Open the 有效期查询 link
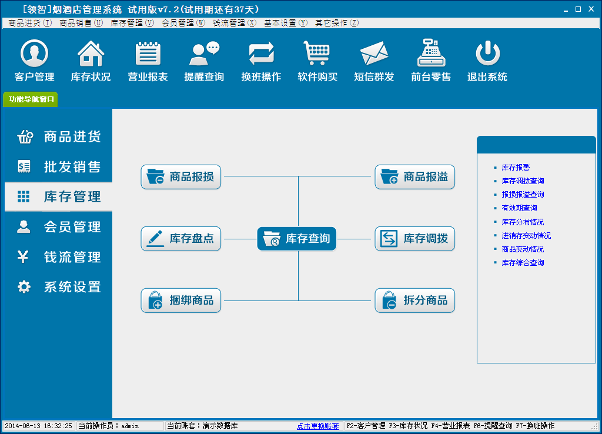 tap(519, 208)
